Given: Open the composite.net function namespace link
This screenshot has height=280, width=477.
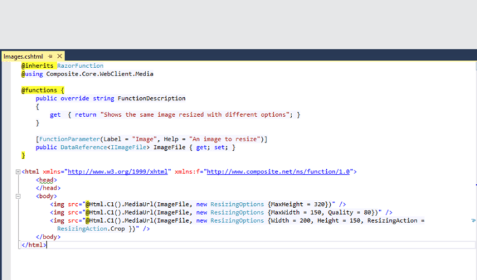Looking at the screenshot, I should (x=279, y=172).
